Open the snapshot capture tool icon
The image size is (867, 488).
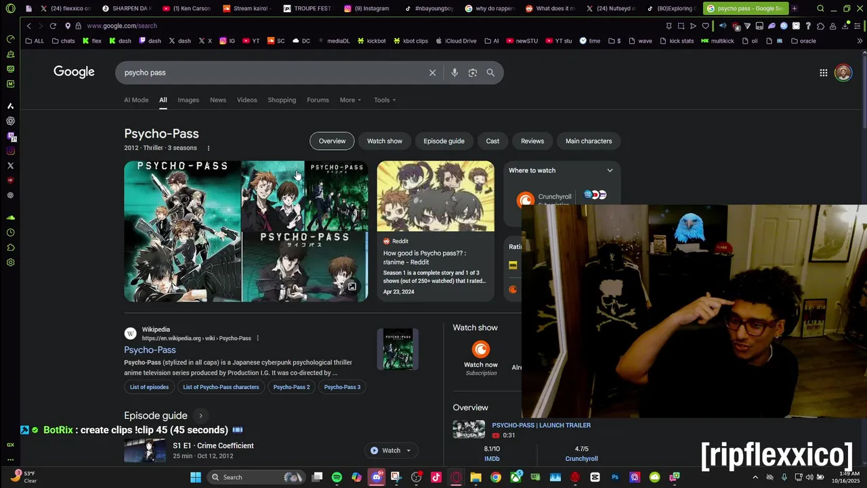click(x=681, y=26)
